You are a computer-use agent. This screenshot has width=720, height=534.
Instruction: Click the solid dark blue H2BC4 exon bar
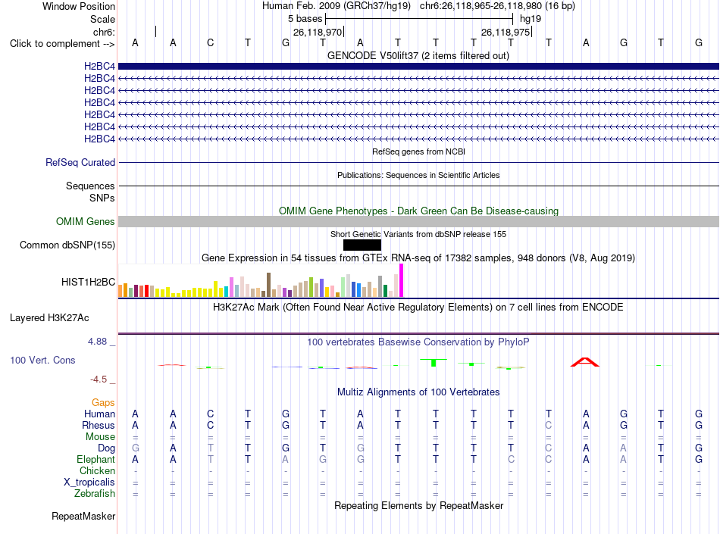point(418,66)
